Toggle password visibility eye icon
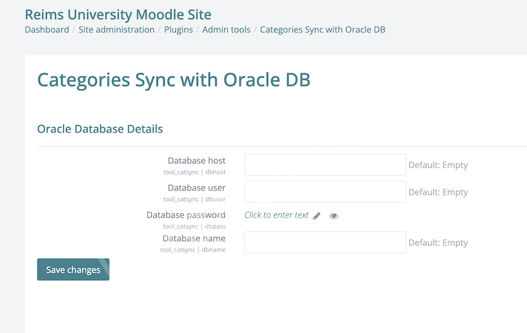527x333 pixels. (x=334, y=216)
